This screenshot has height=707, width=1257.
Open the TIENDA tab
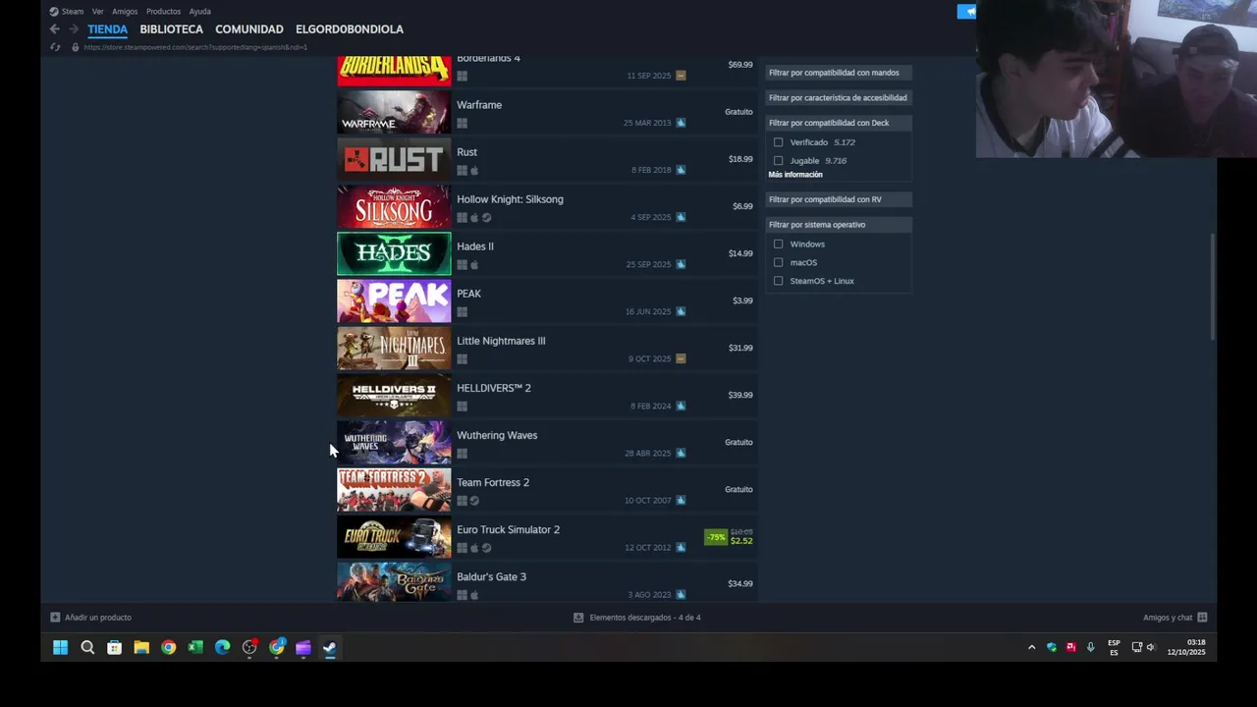[107, 29]
